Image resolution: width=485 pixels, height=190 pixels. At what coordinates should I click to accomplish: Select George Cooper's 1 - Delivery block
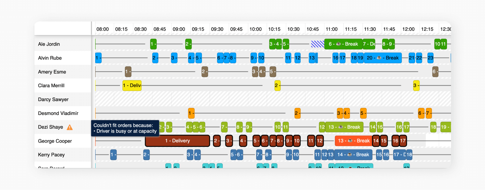(x=177, y=141)
